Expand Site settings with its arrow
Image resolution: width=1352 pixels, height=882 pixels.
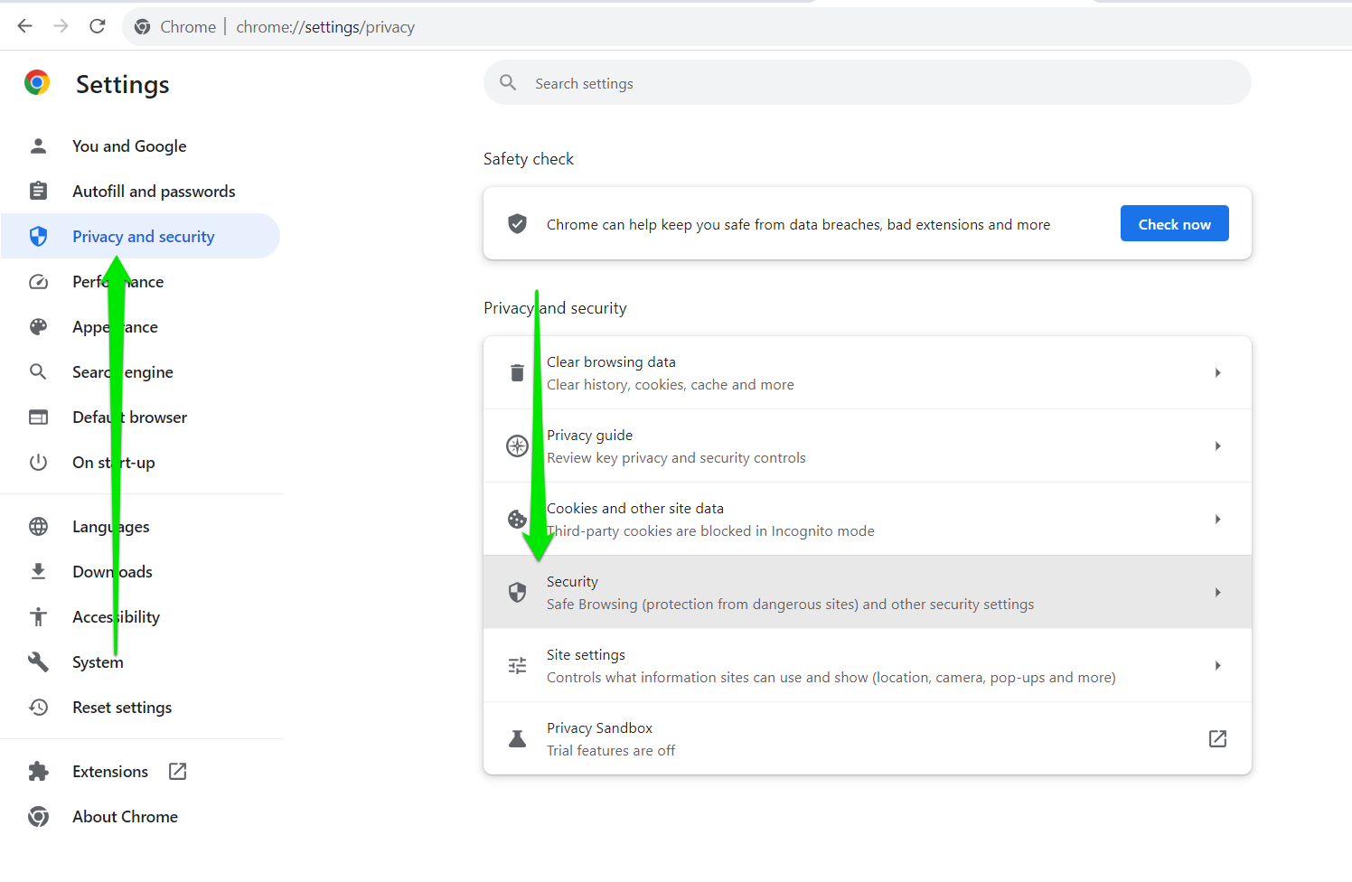point(1217,665)
